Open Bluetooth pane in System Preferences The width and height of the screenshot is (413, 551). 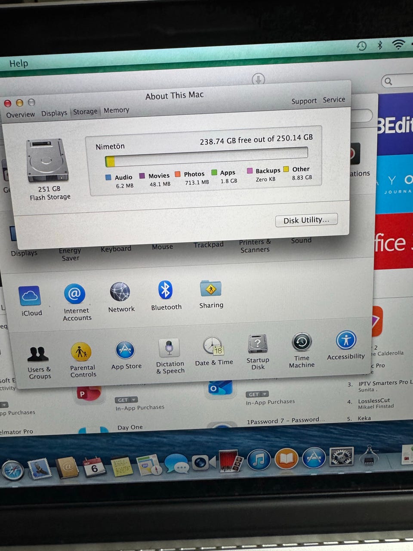click(165, 290)
